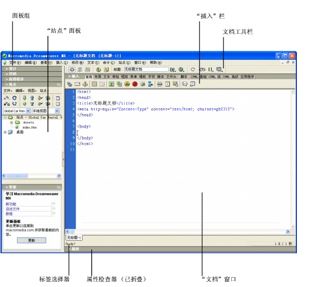Expand the 桌面 tree node
The image size is (325, 287).
point(5,132)
